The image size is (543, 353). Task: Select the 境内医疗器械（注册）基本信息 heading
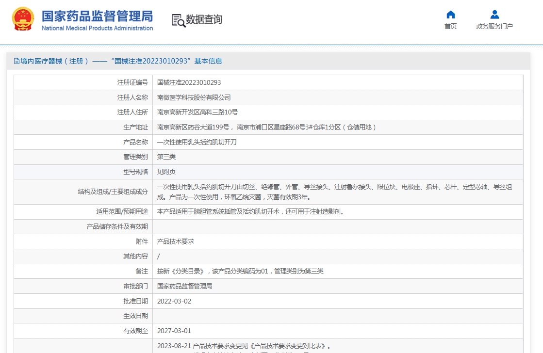point(121,61)
